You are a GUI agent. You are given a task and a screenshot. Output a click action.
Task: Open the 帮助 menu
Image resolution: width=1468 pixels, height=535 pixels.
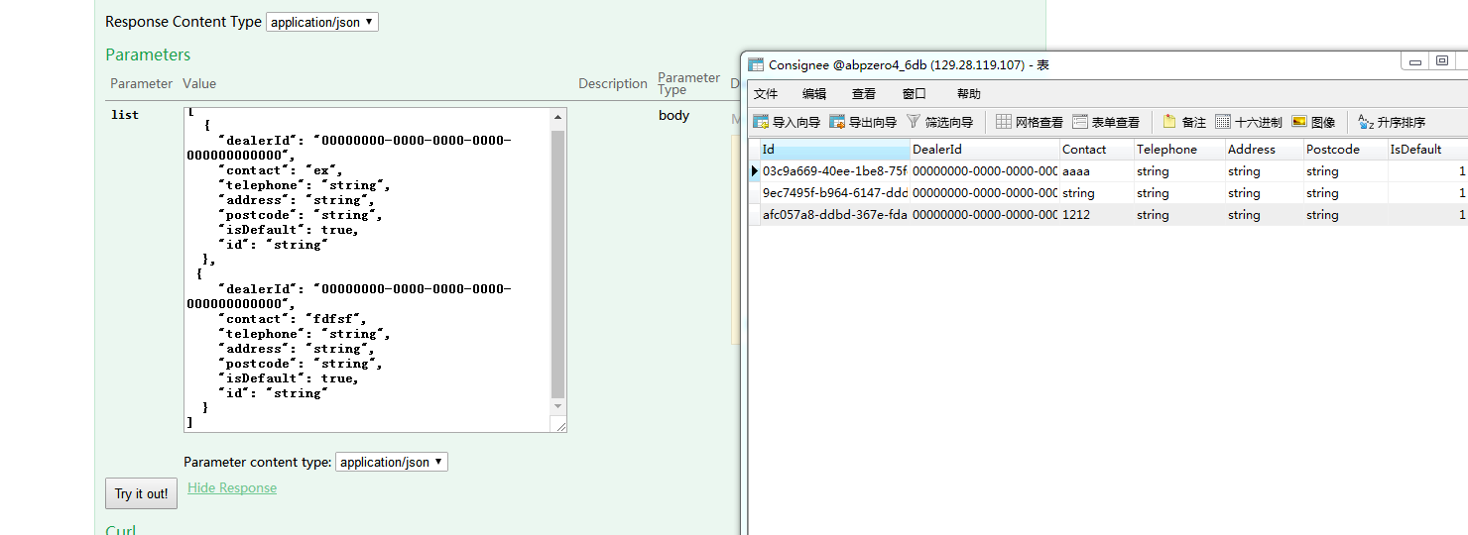pos(969,94)
